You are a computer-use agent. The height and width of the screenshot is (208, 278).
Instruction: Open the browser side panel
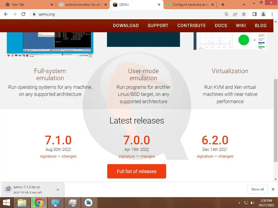(255, 14)
